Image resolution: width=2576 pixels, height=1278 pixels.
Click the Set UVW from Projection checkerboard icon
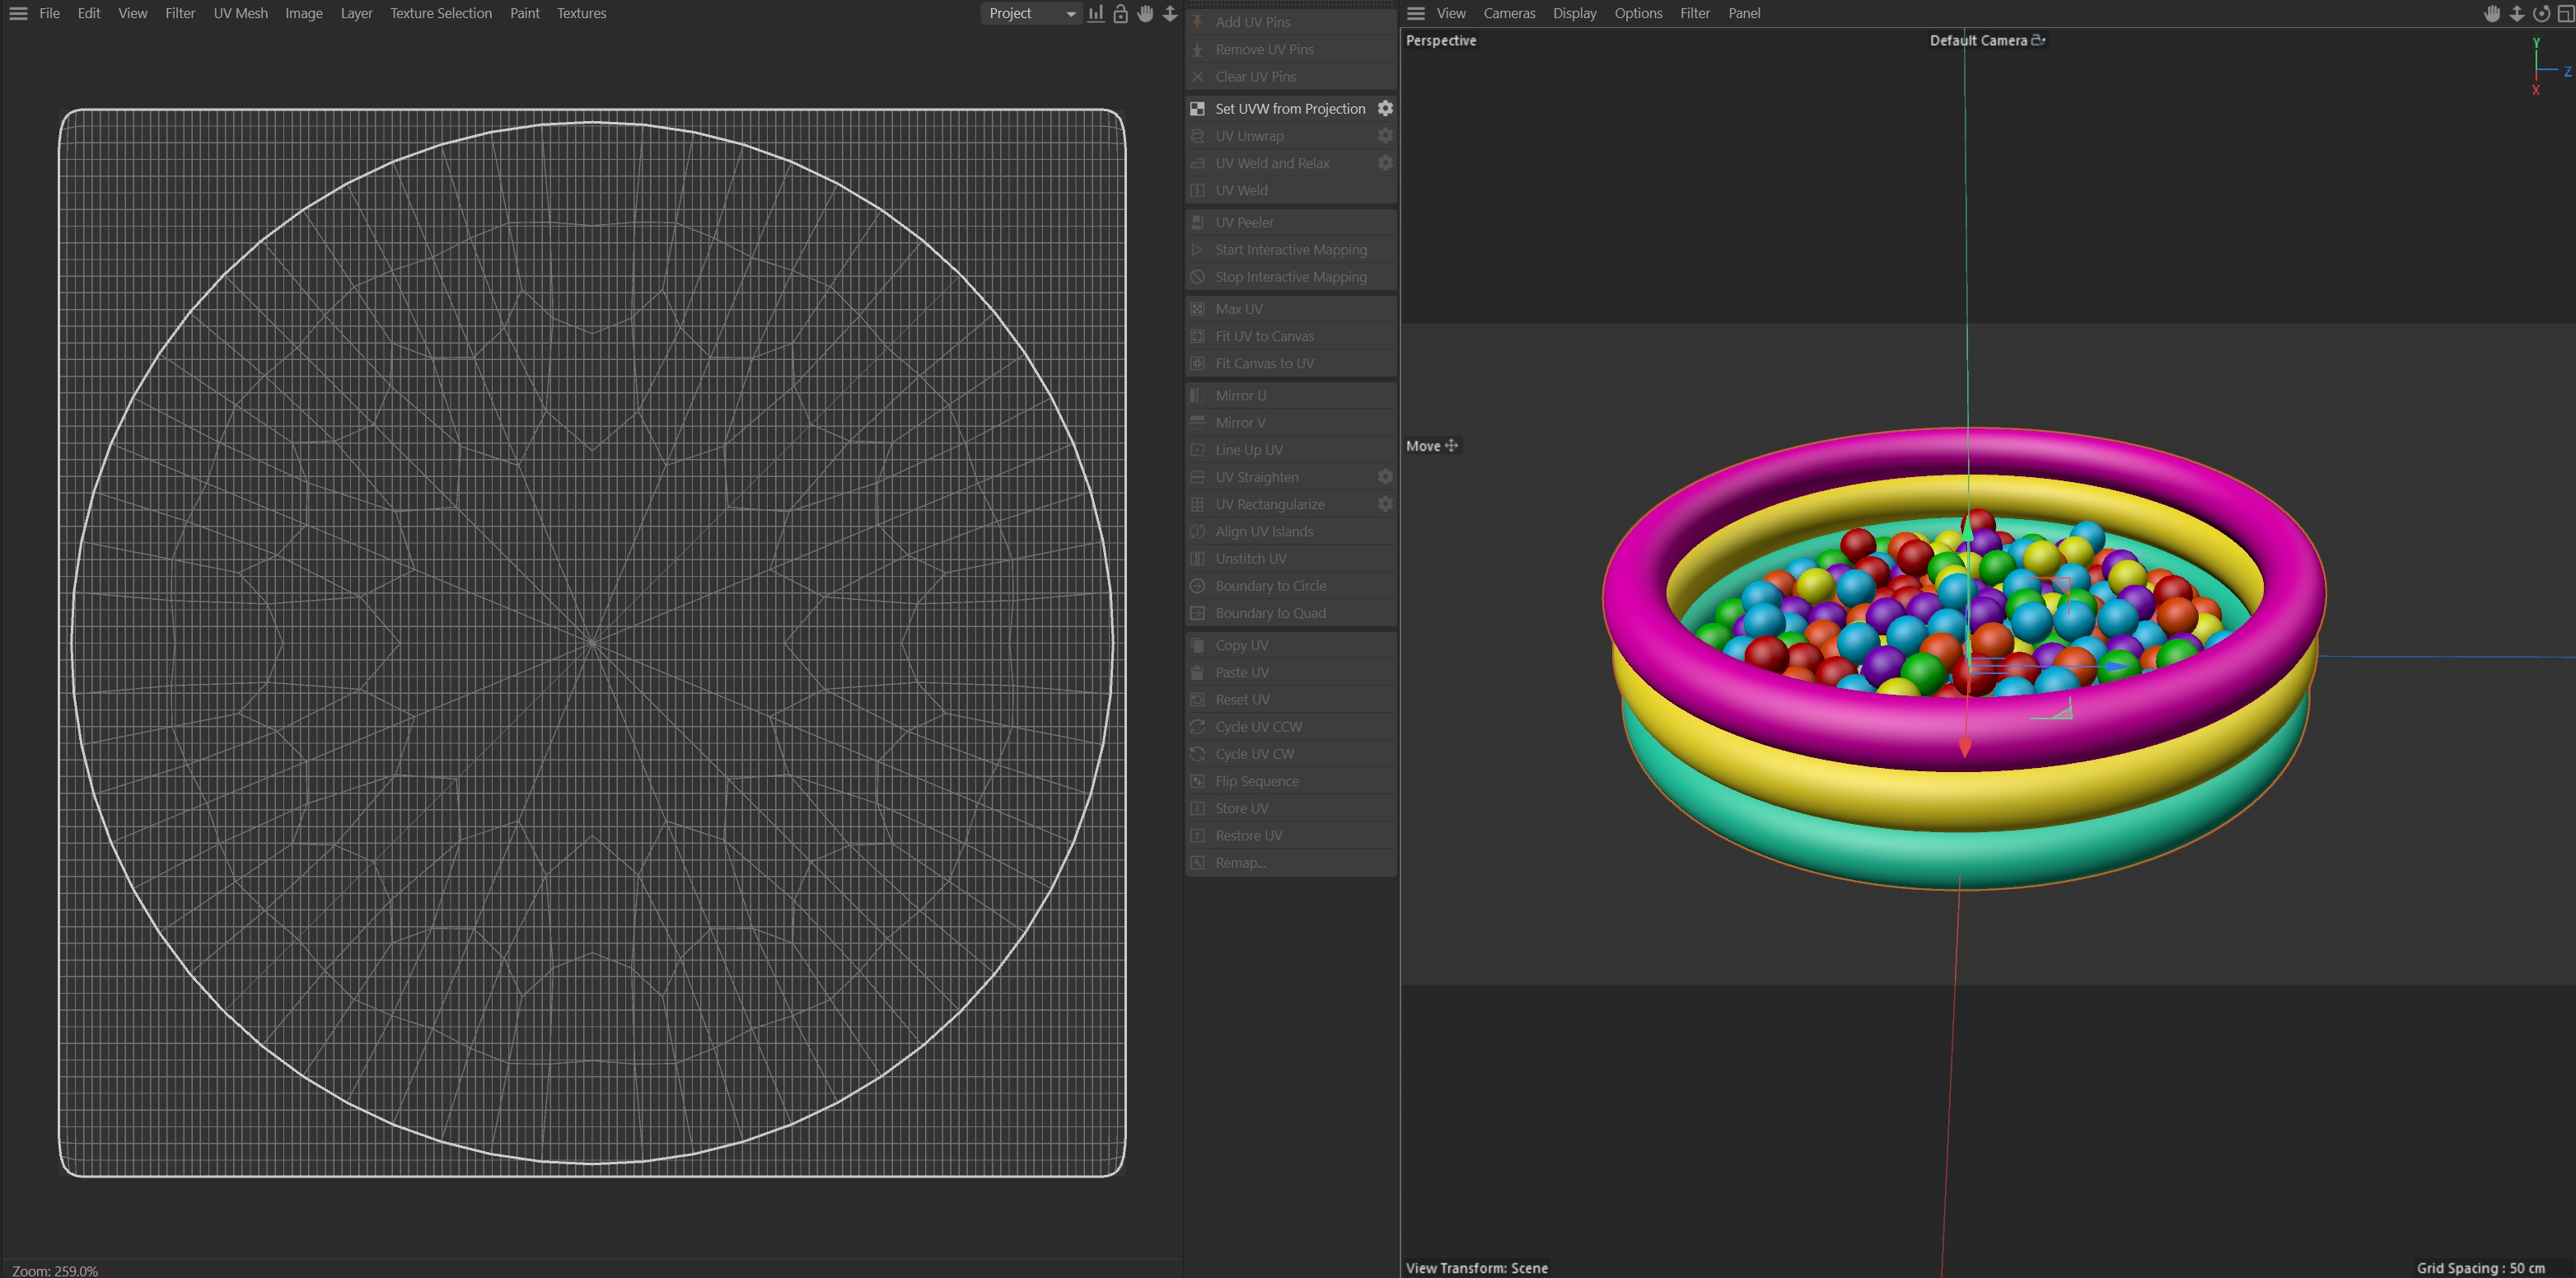click(x=1197, y=108)
